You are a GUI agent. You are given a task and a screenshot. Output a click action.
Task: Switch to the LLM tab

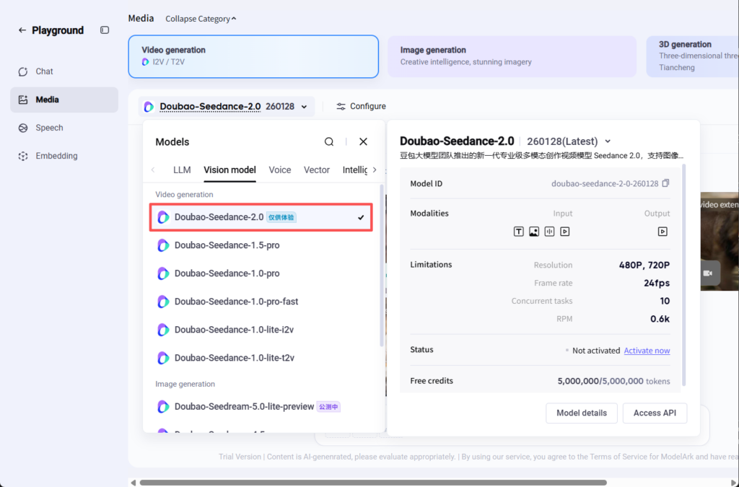tap(182, 170)
